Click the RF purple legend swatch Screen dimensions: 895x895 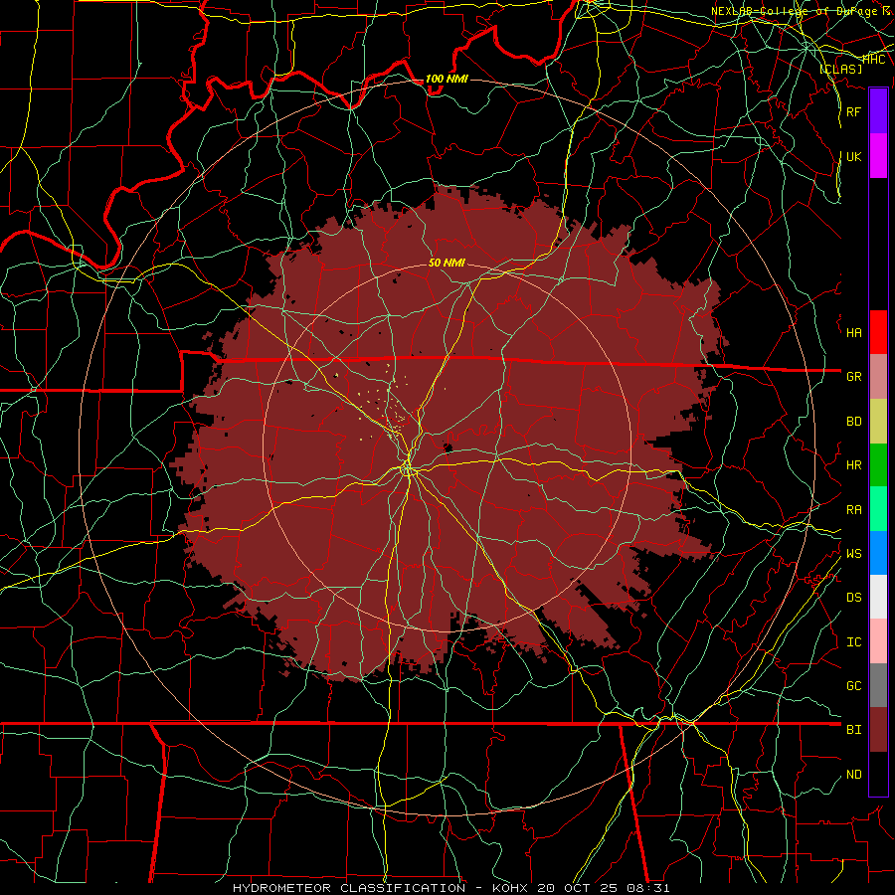(878, 111)
